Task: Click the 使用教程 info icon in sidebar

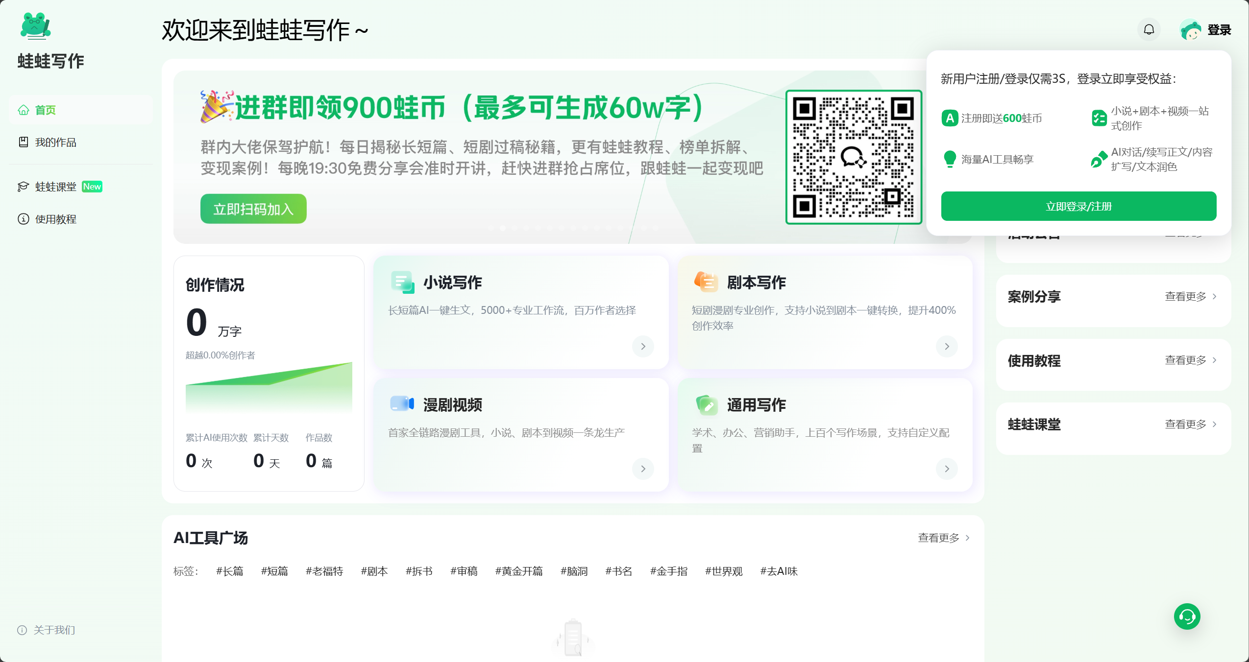Action: pos(24,219)
